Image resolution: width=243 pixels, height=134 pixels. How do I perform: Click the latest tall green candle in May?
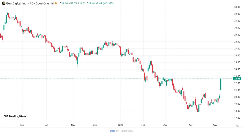(x=221, y=84)
